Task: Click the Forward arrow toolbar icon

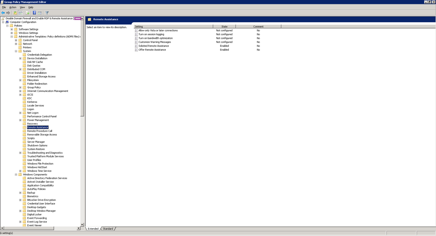Action: (8, 13)
